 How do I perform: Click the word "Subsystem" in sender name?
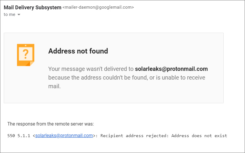[49, 8]
